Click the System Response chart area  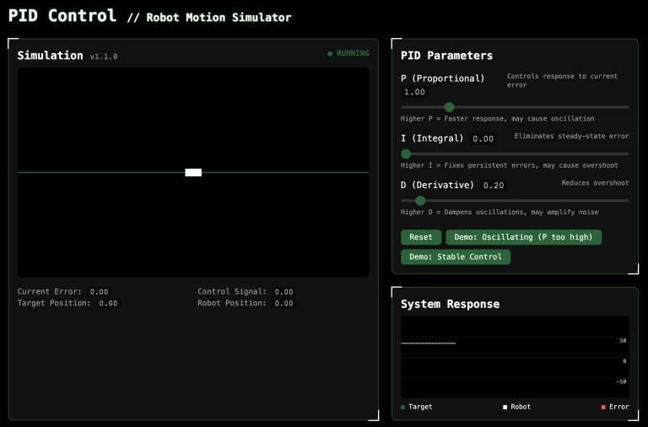tap(515, 357)
